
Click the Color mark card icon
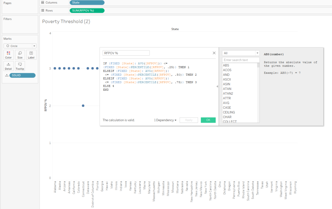8,55
